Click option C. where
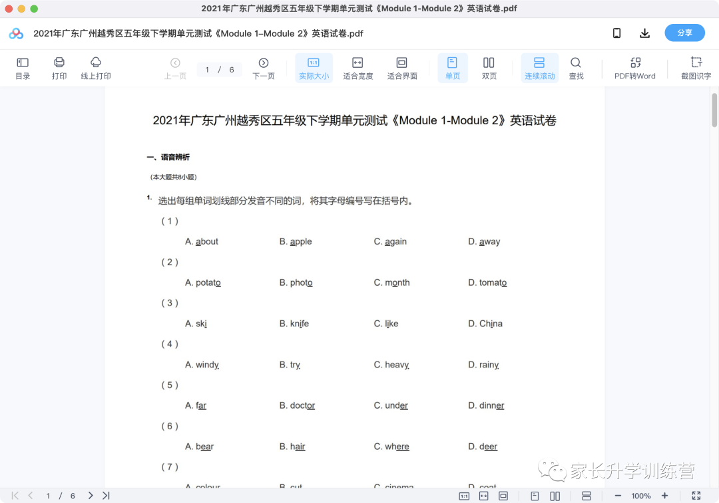Image resolution: width=719 pixels, height=503 pixels. [391, 447]
